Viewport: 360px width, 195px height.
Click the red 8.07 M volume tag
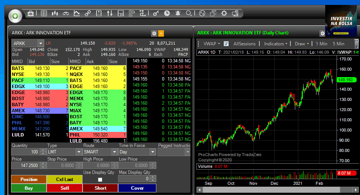[x=346, y=173]
